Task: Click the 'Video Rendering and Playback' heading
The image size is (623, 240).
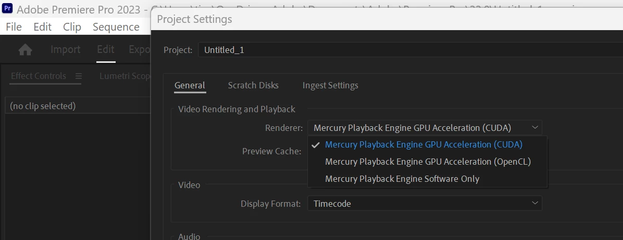Action: [x=237, y=109]
